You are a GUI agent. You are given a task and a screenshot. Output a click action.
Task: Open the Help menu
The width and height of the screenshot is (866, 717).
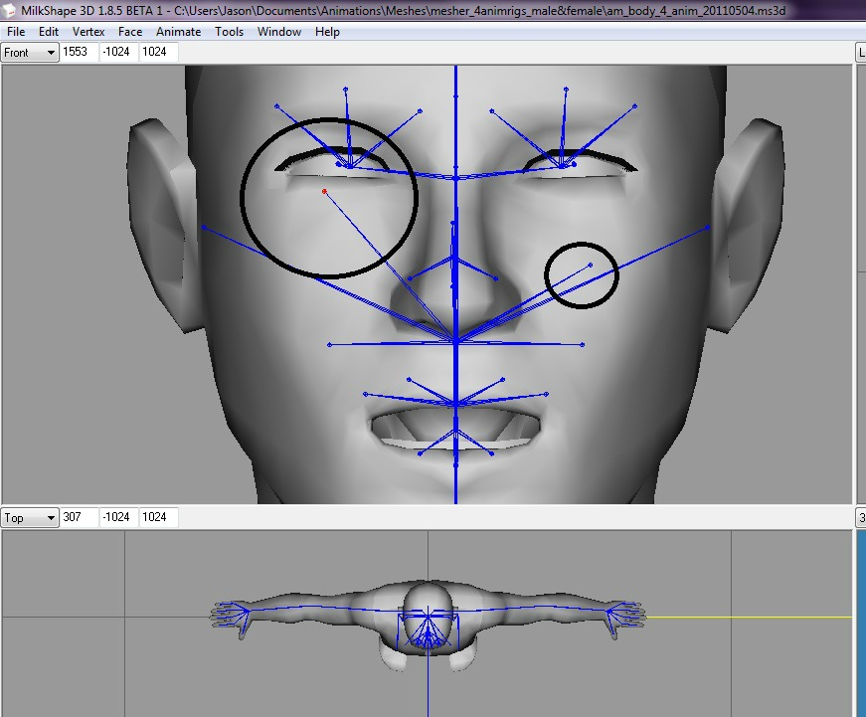(x=327, y=31)
